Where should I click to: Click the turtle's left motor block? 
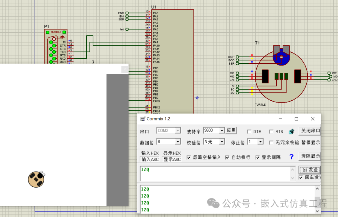(x=265, y=76)
